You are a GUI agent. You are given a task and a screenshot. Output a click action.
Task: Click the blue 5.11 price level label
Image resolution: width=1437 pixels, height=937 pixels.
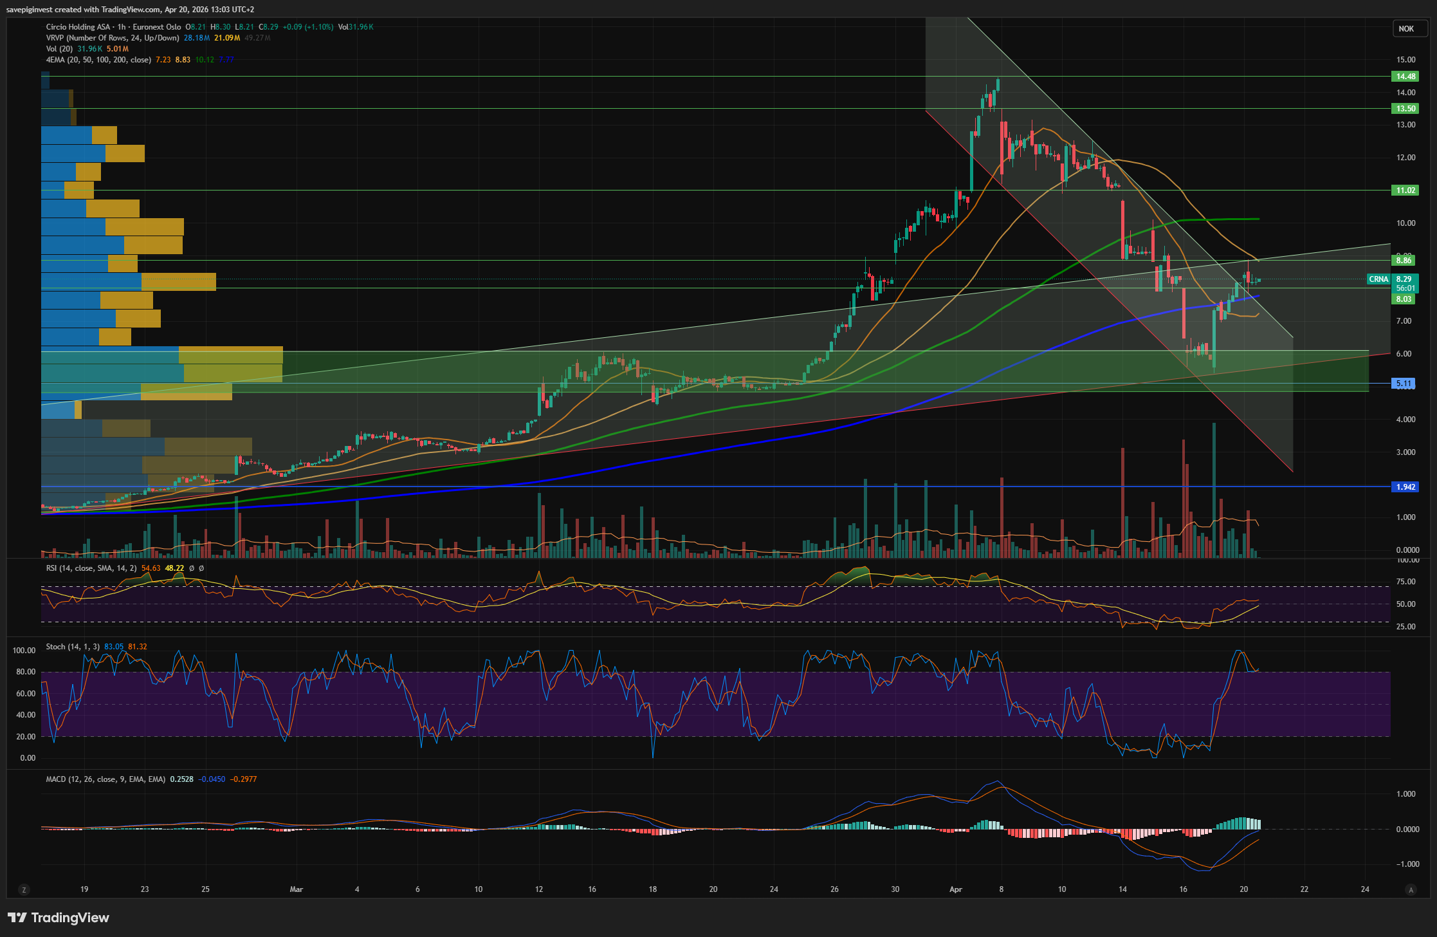click(x=1404, y=384)
